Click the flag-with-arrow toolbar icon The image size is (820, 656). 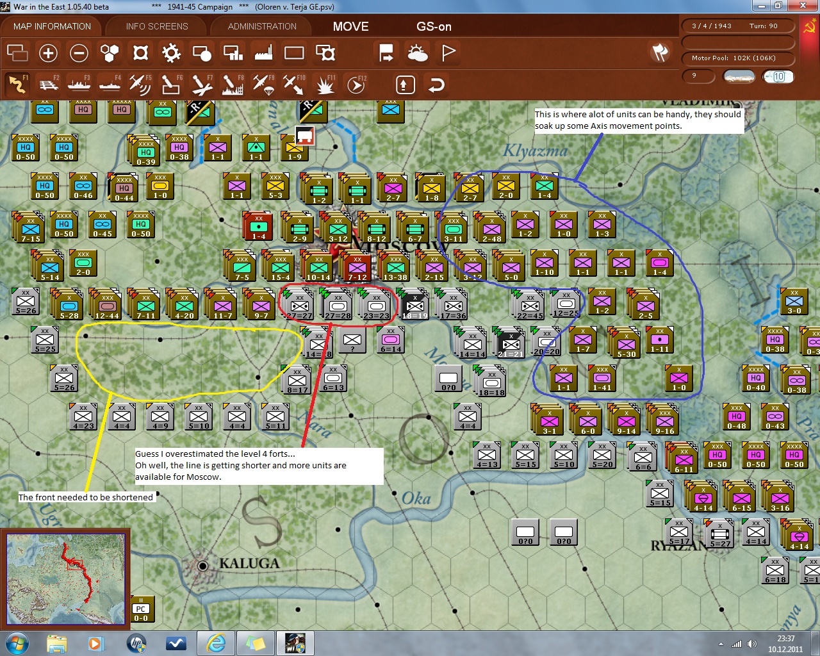tap(386, 53)
